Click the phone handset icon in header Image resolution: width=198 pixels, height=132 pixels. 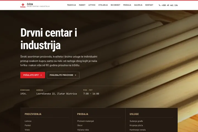(x=159, y=5)
